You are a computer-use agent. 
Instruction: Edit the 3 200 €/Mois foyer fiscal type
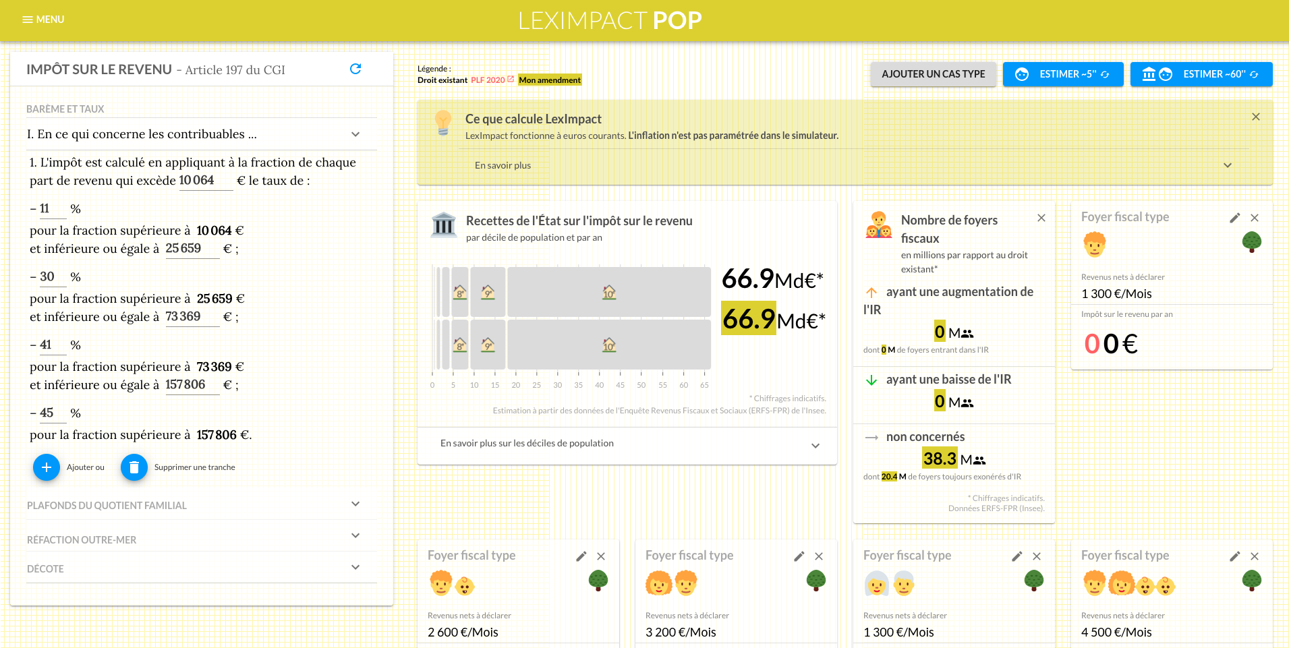tap(799, 556)
